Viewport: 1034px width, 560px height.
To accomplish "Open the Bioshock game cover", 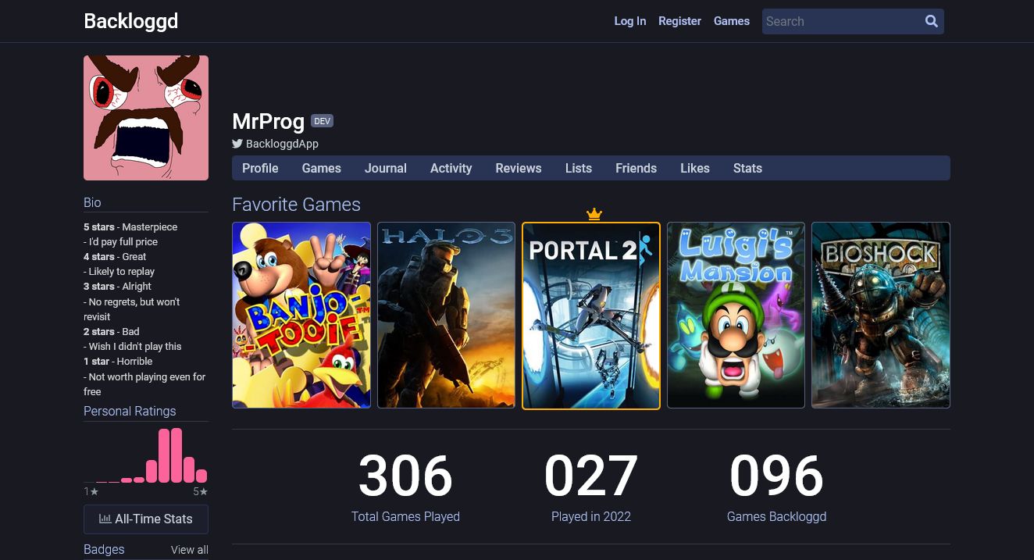I will pos(881,315).
